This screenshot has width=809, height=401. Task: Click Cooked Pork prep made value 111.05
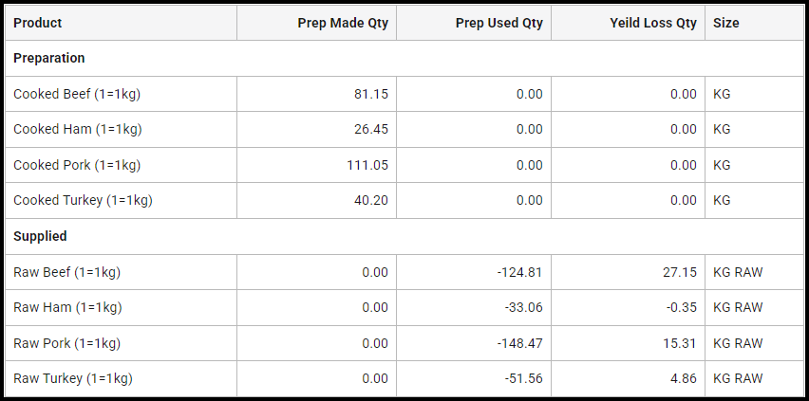pyautogui.click(x=367, y=165)
